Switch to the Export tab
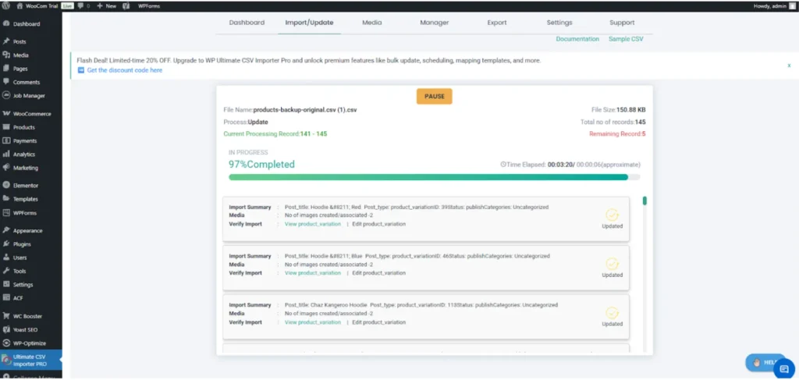This screenshot has width=799, height=380. (497, 23)
